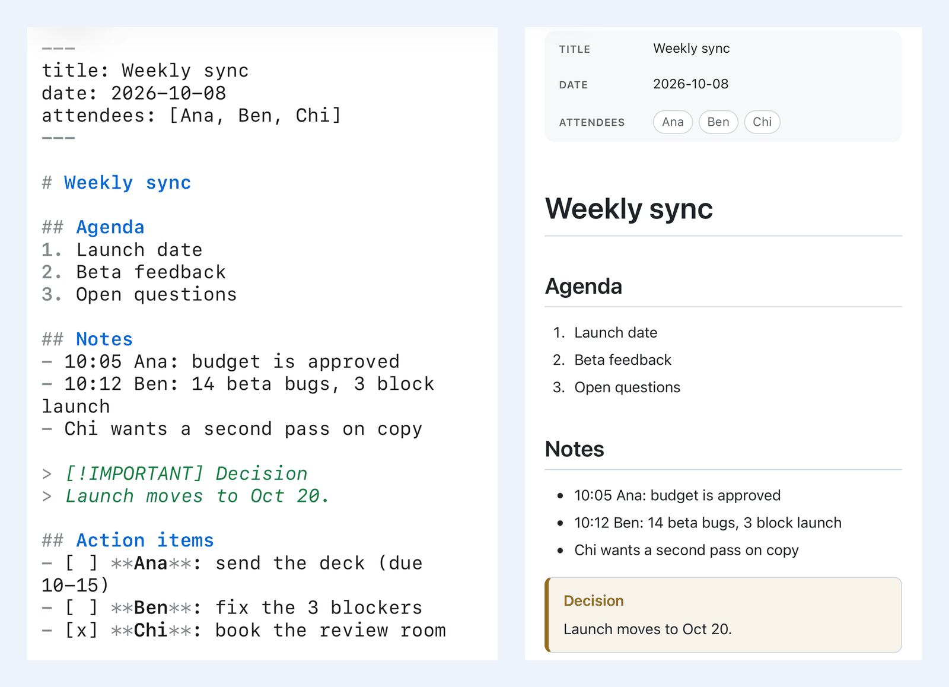Screen dimensions: 949x687
Task: Click the 'Chi wants a second pass on copy' preview bullet
Action: 686,550
